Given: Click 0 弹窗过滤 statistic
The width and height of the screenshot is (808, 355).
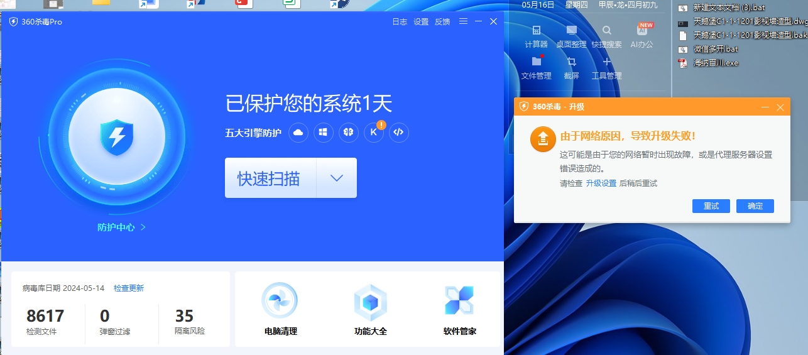Looking at the screenshot, I should 115,320.
